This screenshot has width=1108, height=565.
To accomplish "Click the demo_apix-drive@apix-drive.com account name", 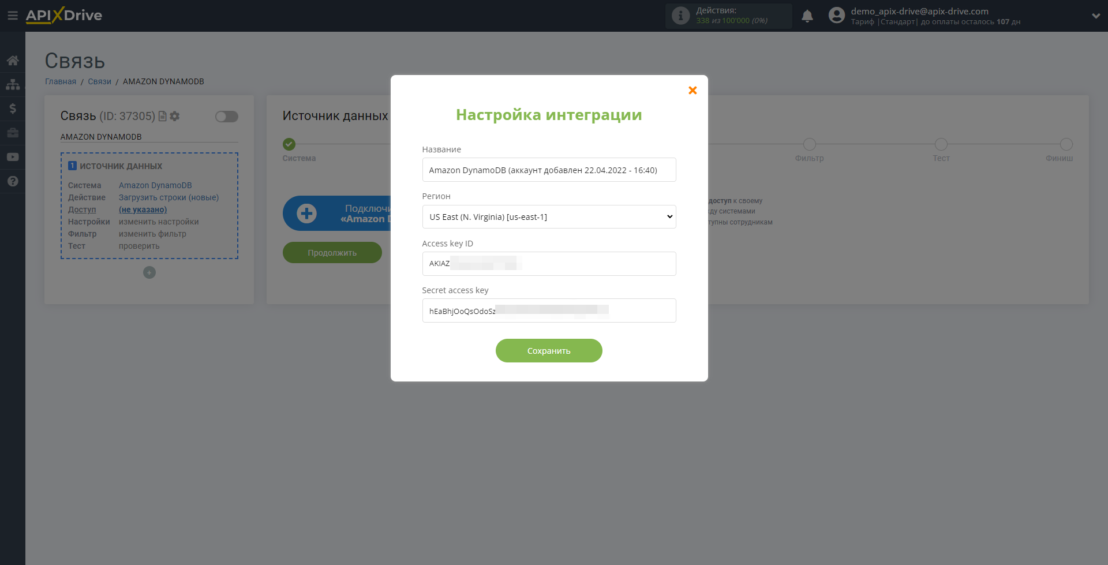I will (x=919, y=11).
